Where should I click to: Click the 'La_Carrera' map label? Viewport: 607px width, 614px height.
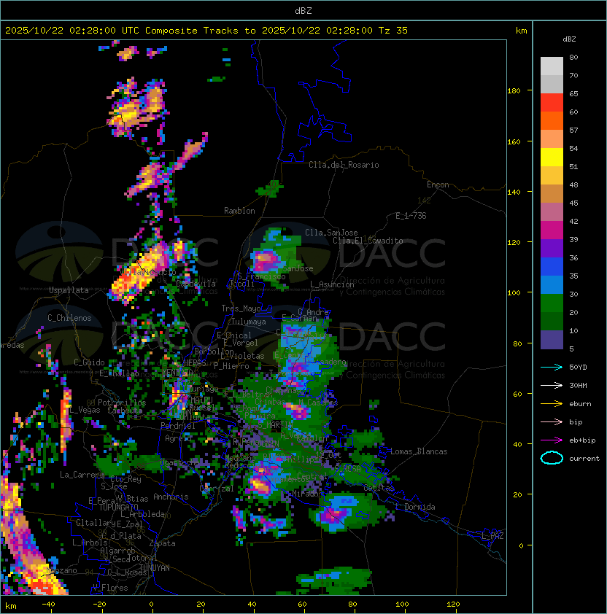pyautogui.click(x=82, y=475)
